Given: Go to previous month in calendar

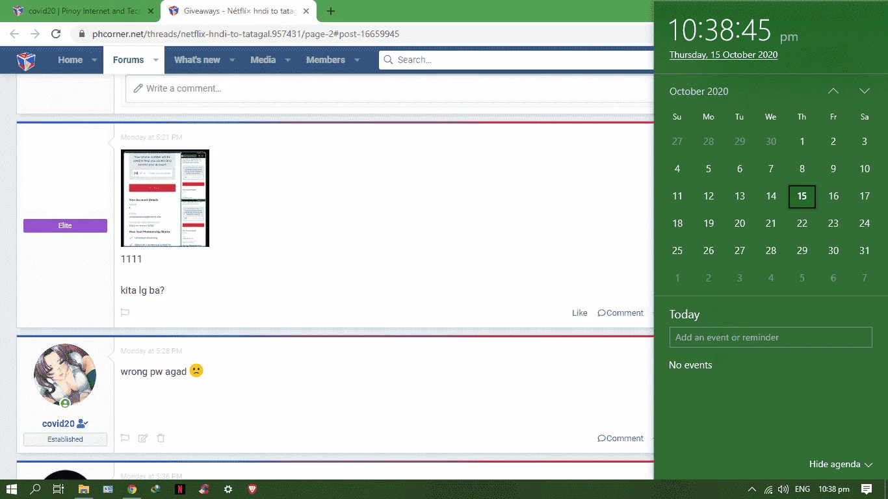Looking at the screenshot, I should (833, 91).
